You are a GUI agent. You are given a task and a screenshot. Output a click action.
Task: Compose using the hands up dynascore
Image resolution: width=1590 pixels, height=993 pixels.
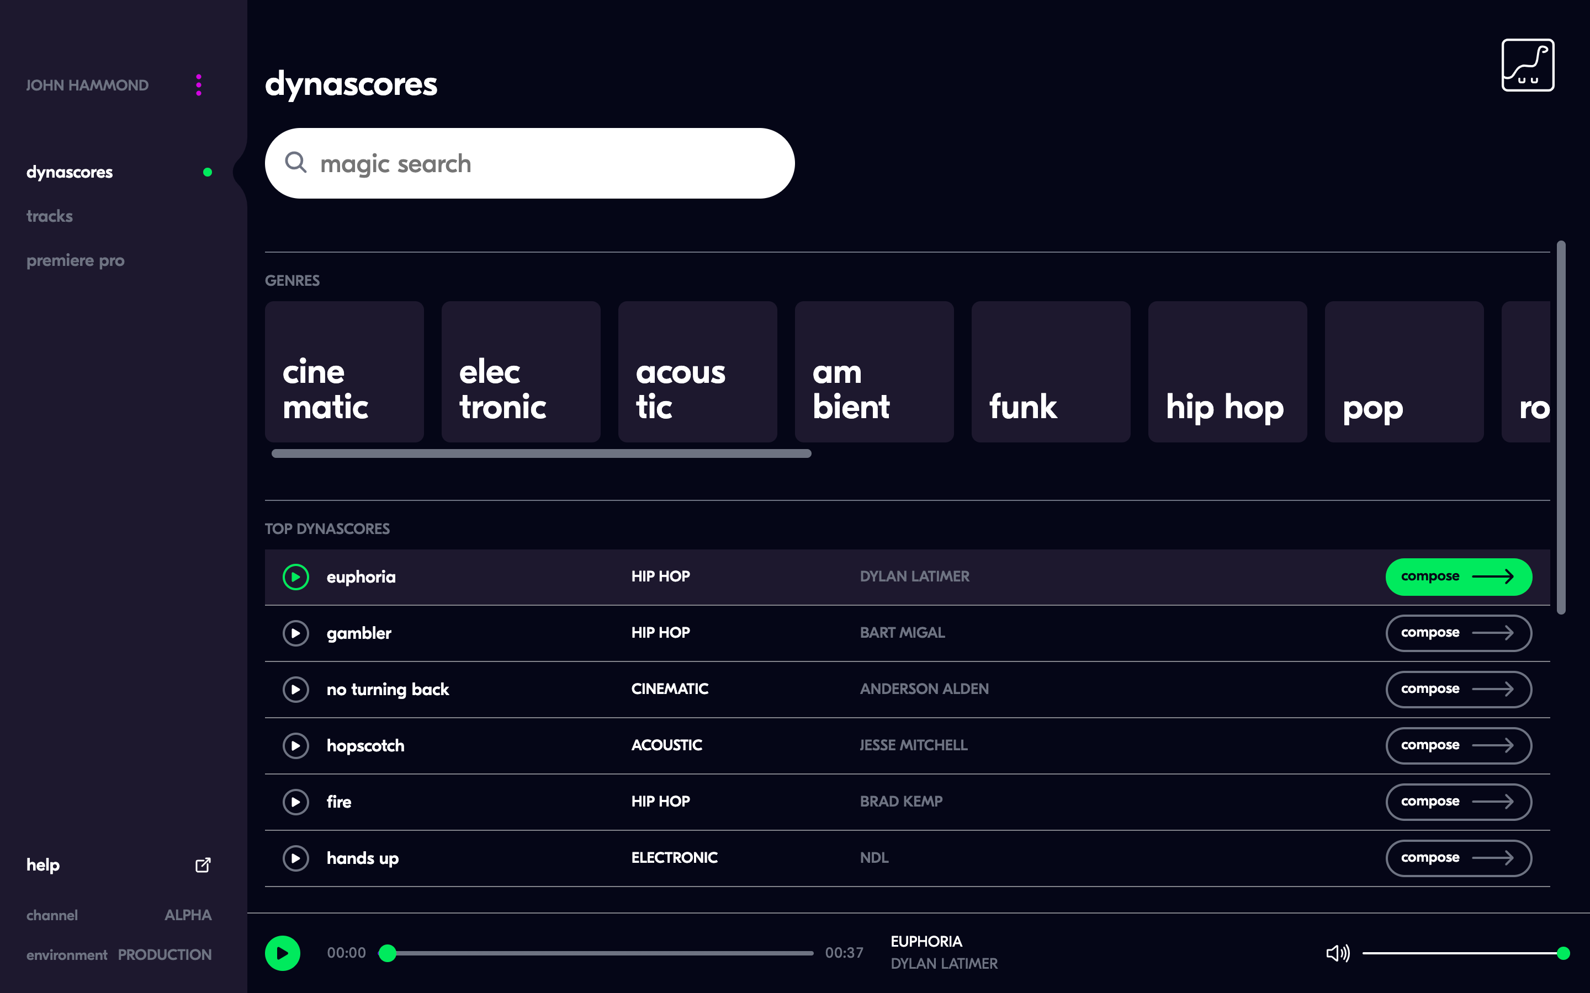pos(1458,858)
